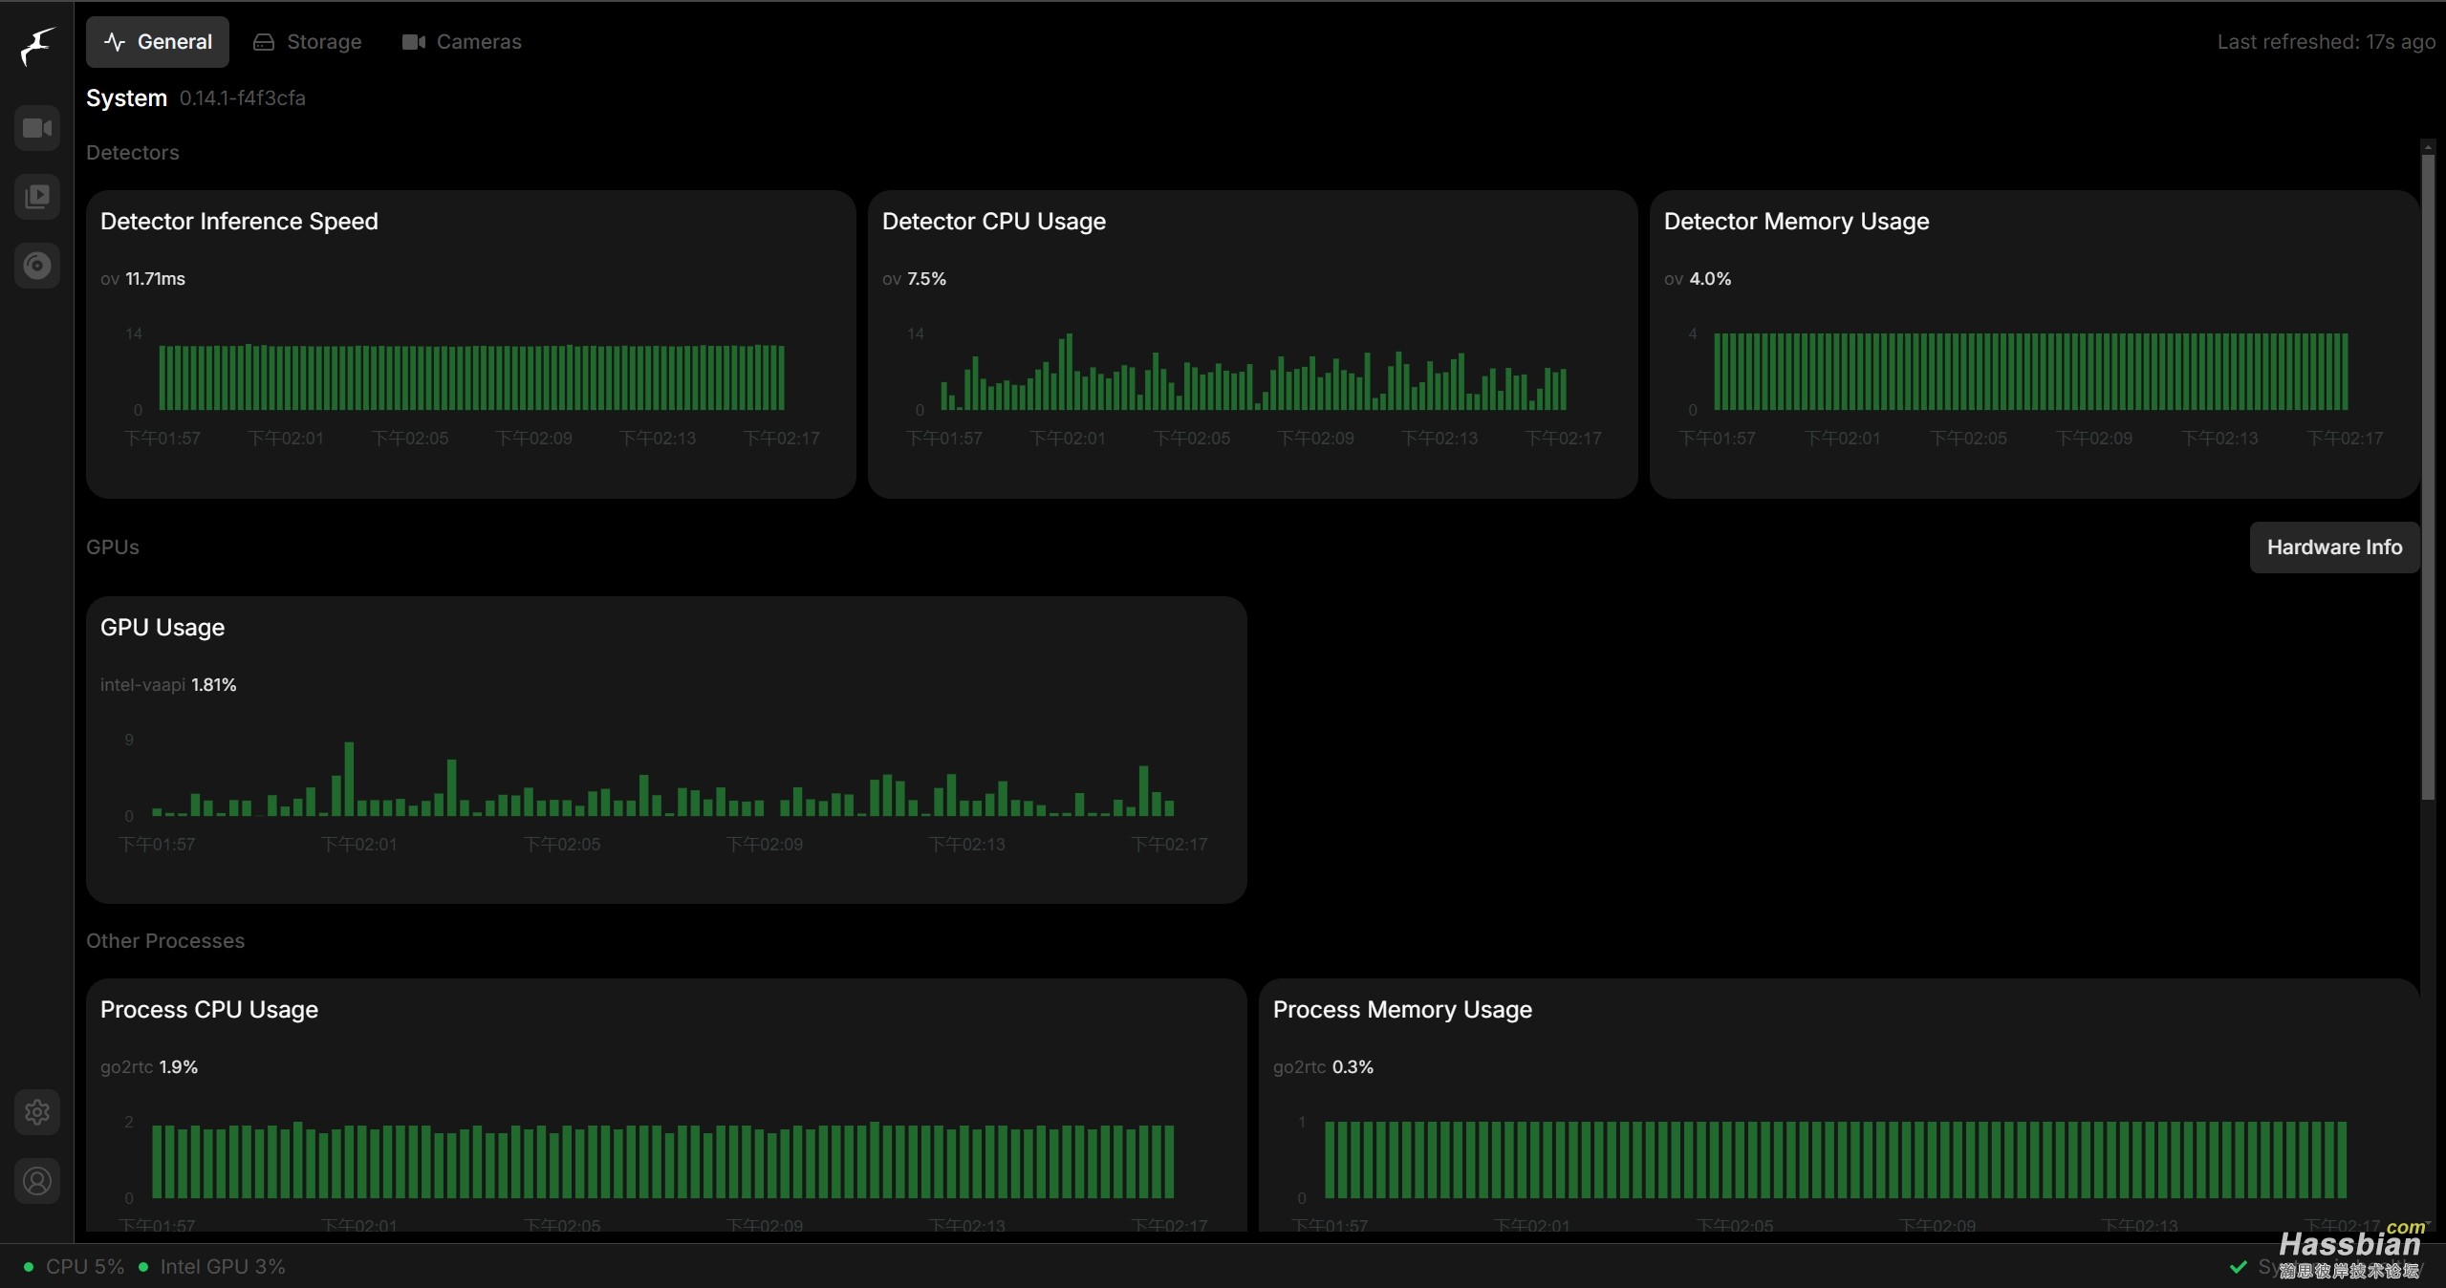This screenshot has width=2446, height=1288.
Task: Click the Hardware Info button
Action: click(2334, 547)
